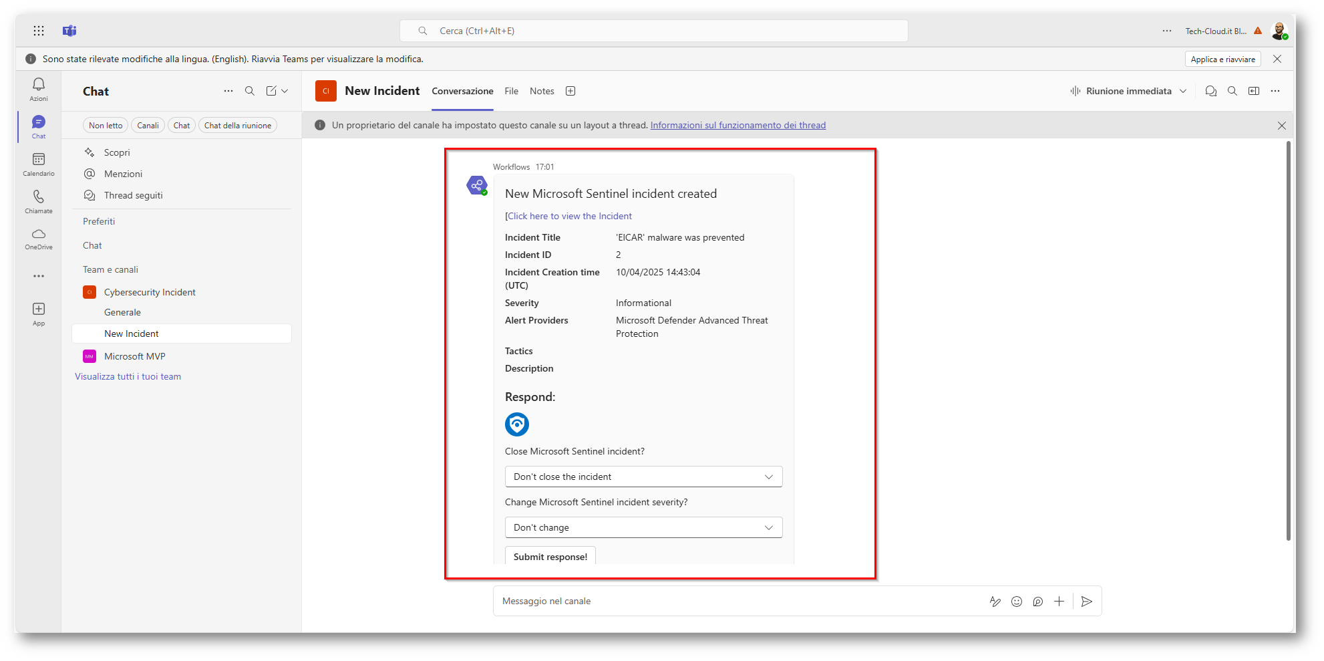Click the Submit response! button
1324x661 pixels.
(550, 556)
